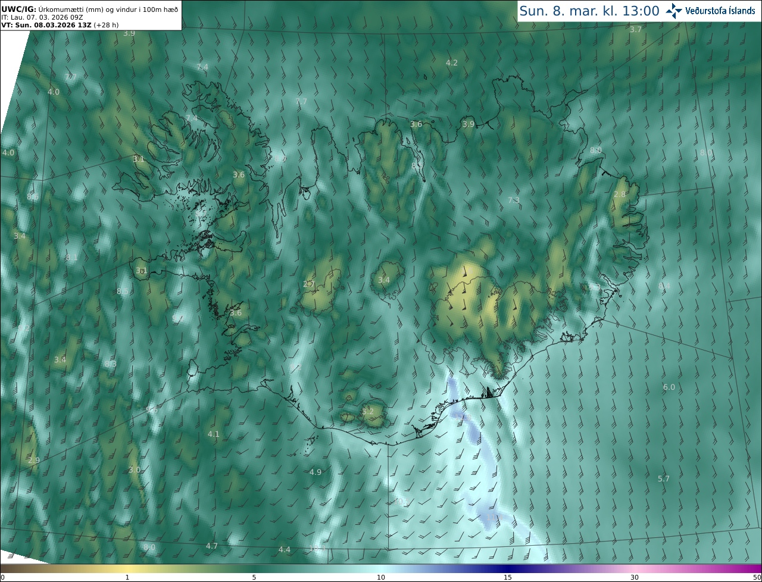Click the 8.1 value on the map
Viewport: 762px width, 582px height.
(72, 258)
